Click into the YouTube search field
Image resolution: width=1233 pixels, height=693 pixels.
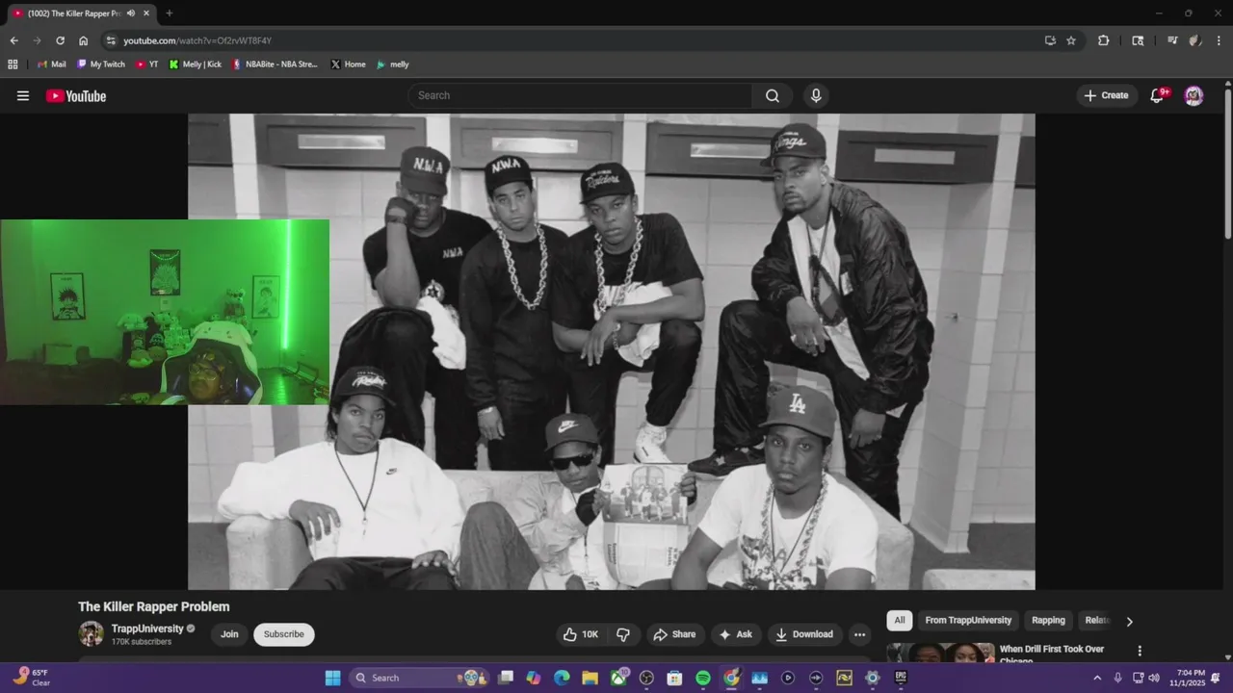pyautogui.click(x=581, y=95)
